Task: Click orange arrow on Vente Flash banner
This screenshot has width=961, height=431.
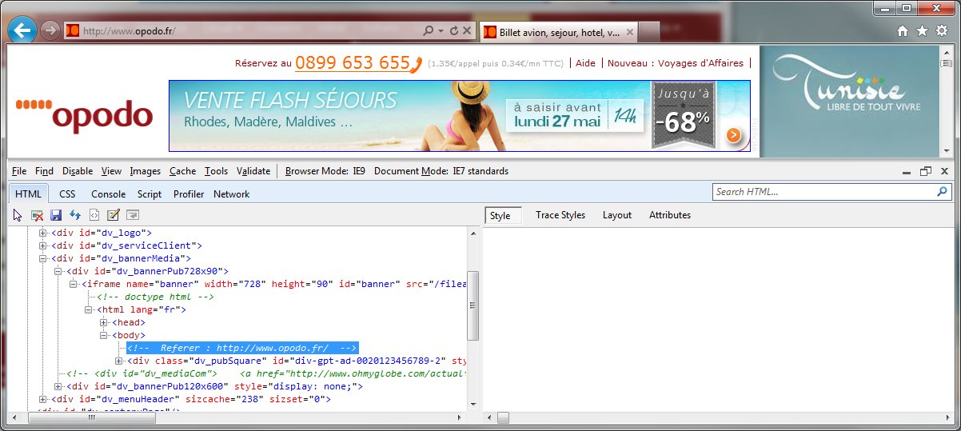Action: tap(734, 135)
